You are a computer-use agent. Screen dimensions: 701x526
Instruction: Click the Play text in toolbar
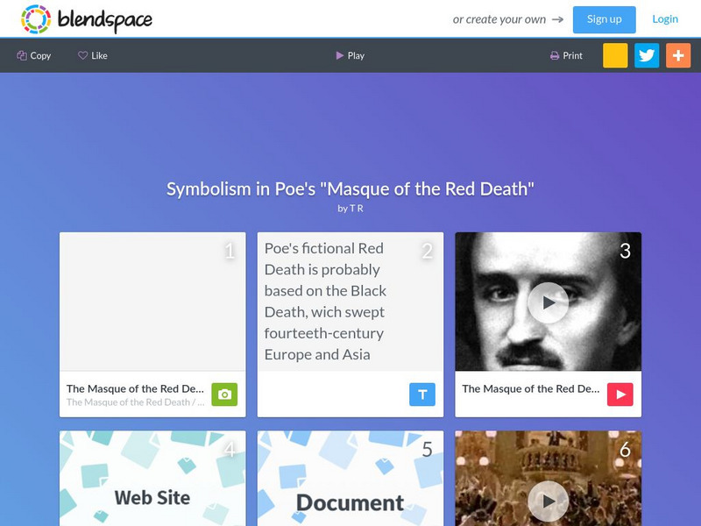pyautogui.click(x=356, y=55)
